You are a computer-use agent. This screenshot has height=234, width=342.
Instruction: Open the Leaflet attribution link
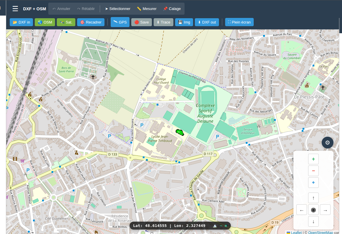pyautogui.click(x=296, y=232)
